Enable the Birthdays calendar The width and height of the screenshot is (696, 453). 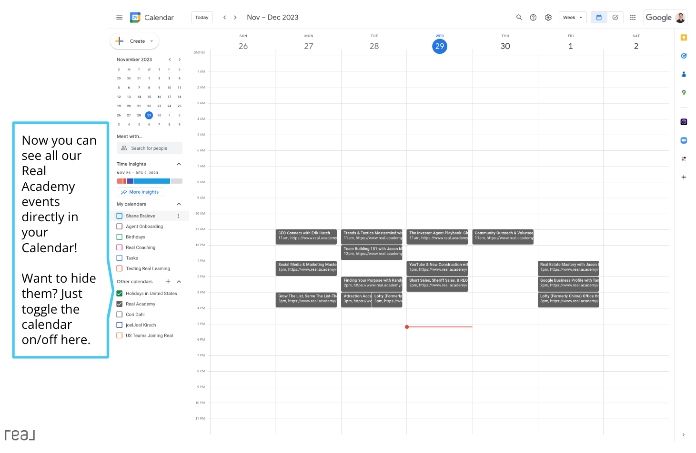click(119, 236)
